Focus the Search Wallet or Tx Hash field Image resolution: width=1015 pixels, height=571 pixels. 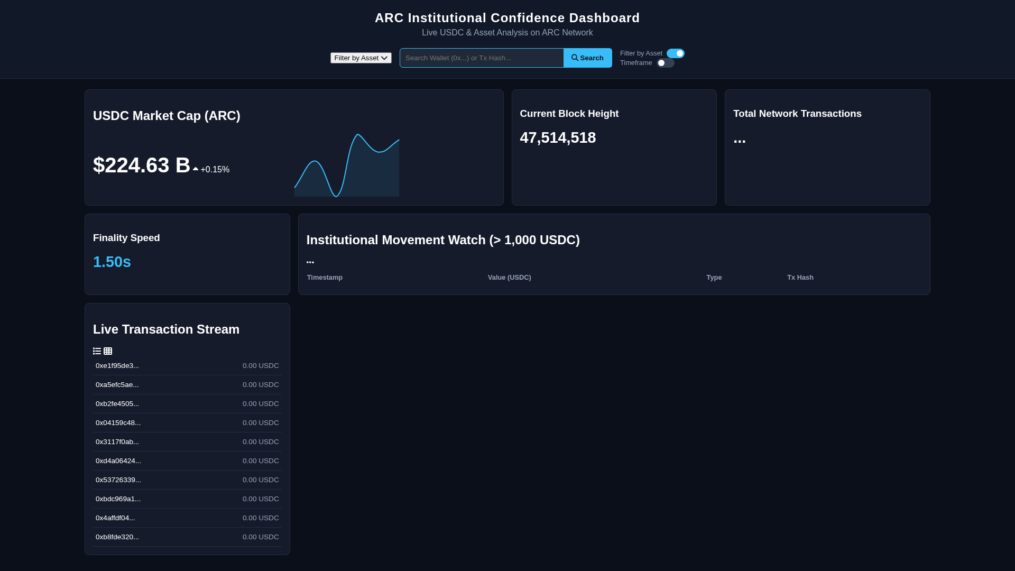(x=482, y=58)
